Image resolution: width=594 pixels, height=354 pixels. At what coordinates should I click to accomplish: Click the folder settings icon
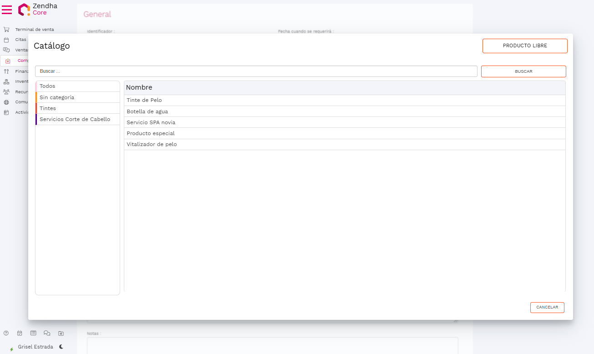[x=61, y=333]
